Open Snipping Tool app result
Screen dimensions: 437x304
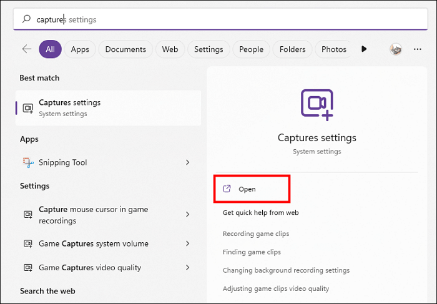pyautogui.click(x=108, y=162)
